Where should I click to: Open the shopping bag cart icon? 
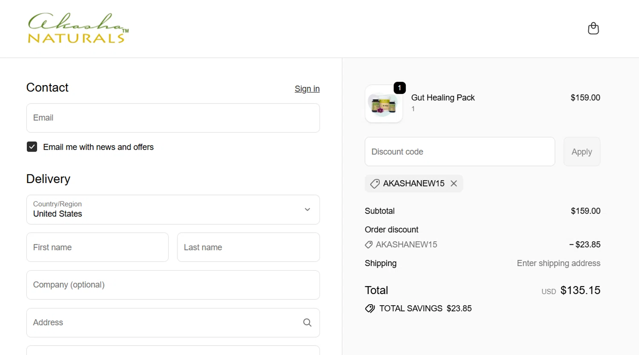(593, 29)
